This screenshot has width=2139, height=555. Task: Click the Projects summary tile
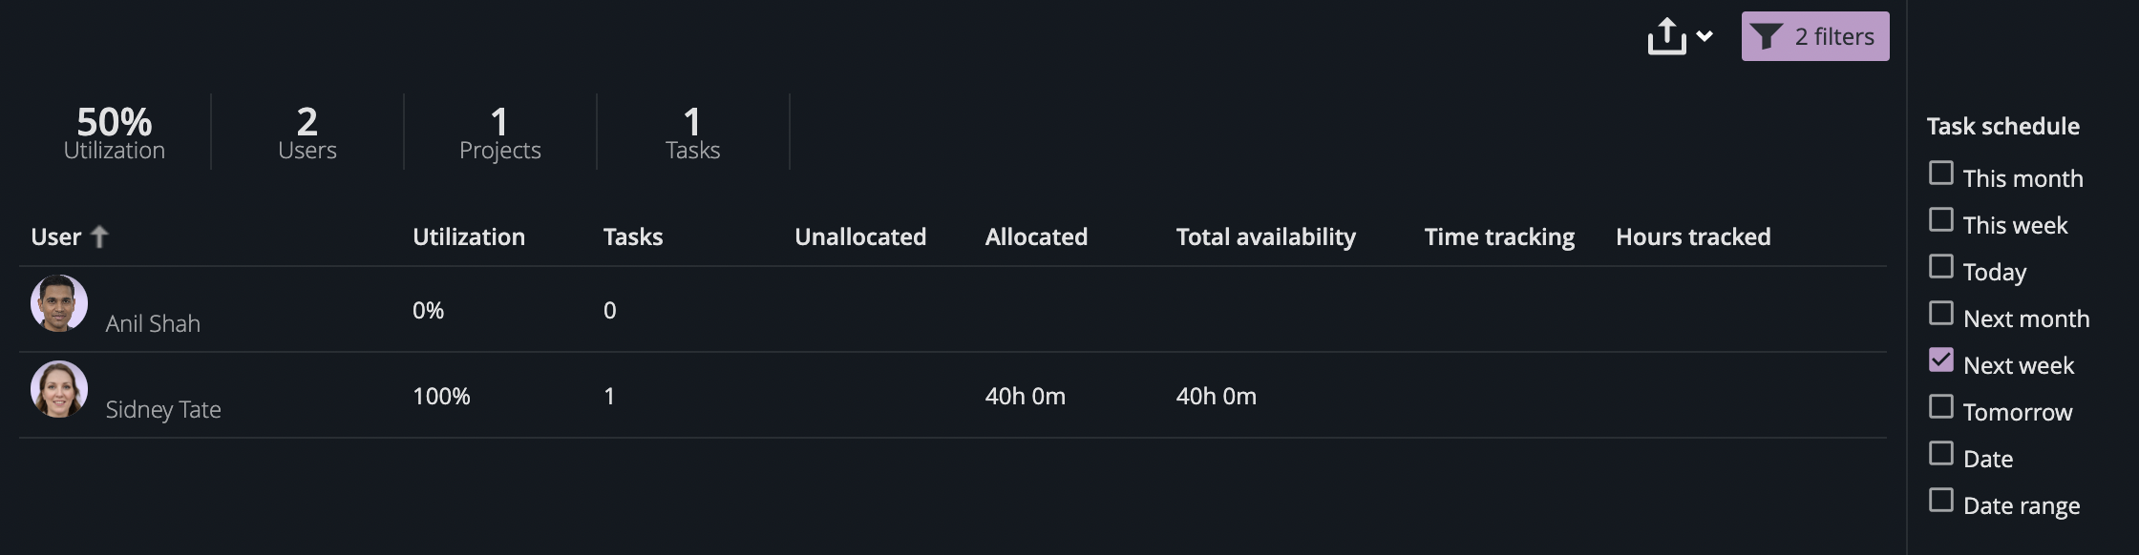click(x=499, y=131)
